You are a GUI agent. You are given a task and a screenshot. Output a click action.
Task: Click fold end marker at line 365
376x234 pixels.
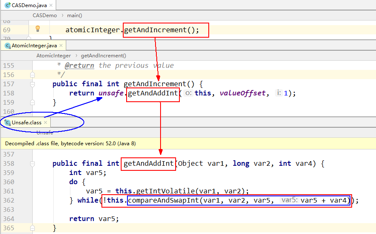click(32, 228)
